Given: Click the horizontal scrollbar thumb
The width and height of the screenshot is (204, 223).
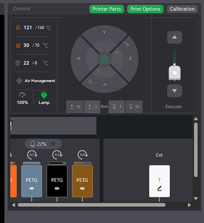Looking at the screenshot, I should [91, 205].
